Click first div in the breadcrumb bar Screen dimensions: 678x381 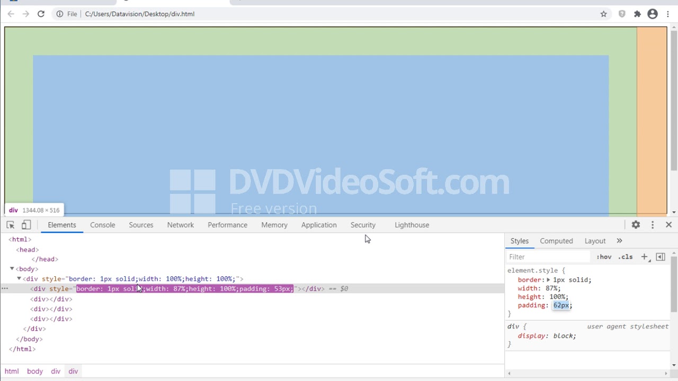coord(56,371)
